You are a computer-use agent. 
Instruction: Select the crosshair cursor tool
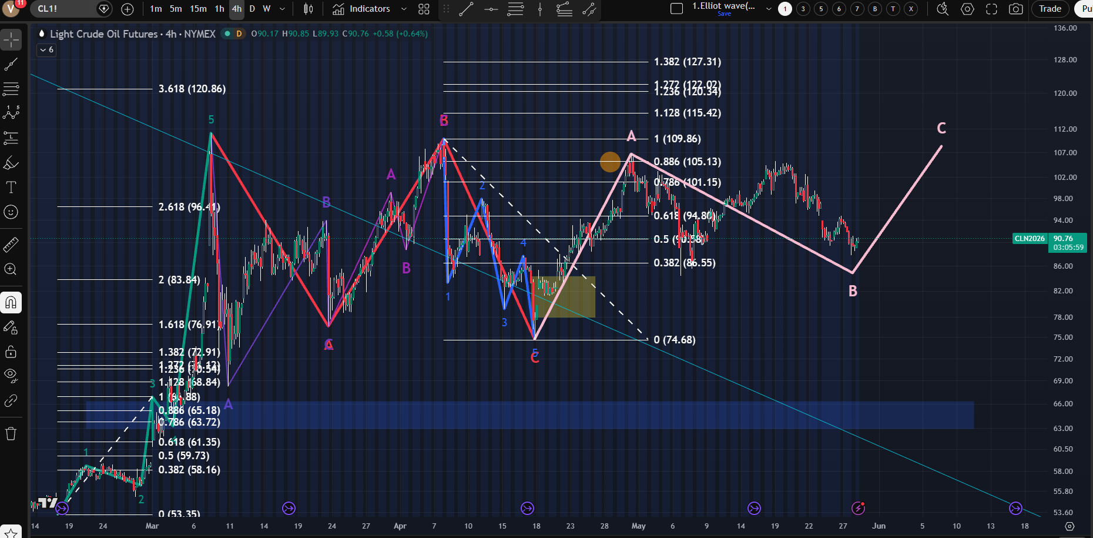point(11,40)
